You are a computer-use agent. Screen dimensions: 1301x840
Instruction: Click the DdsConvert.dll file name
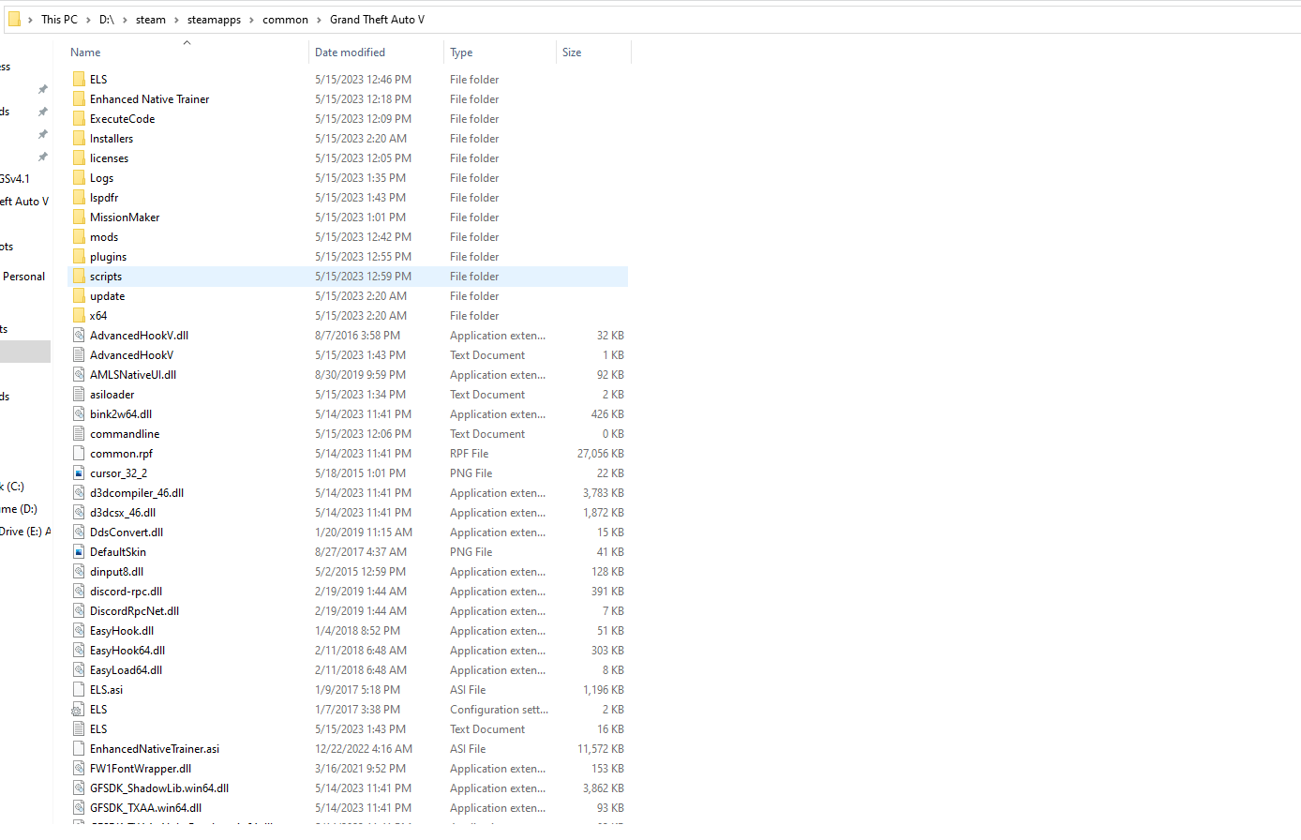[127, 532]
